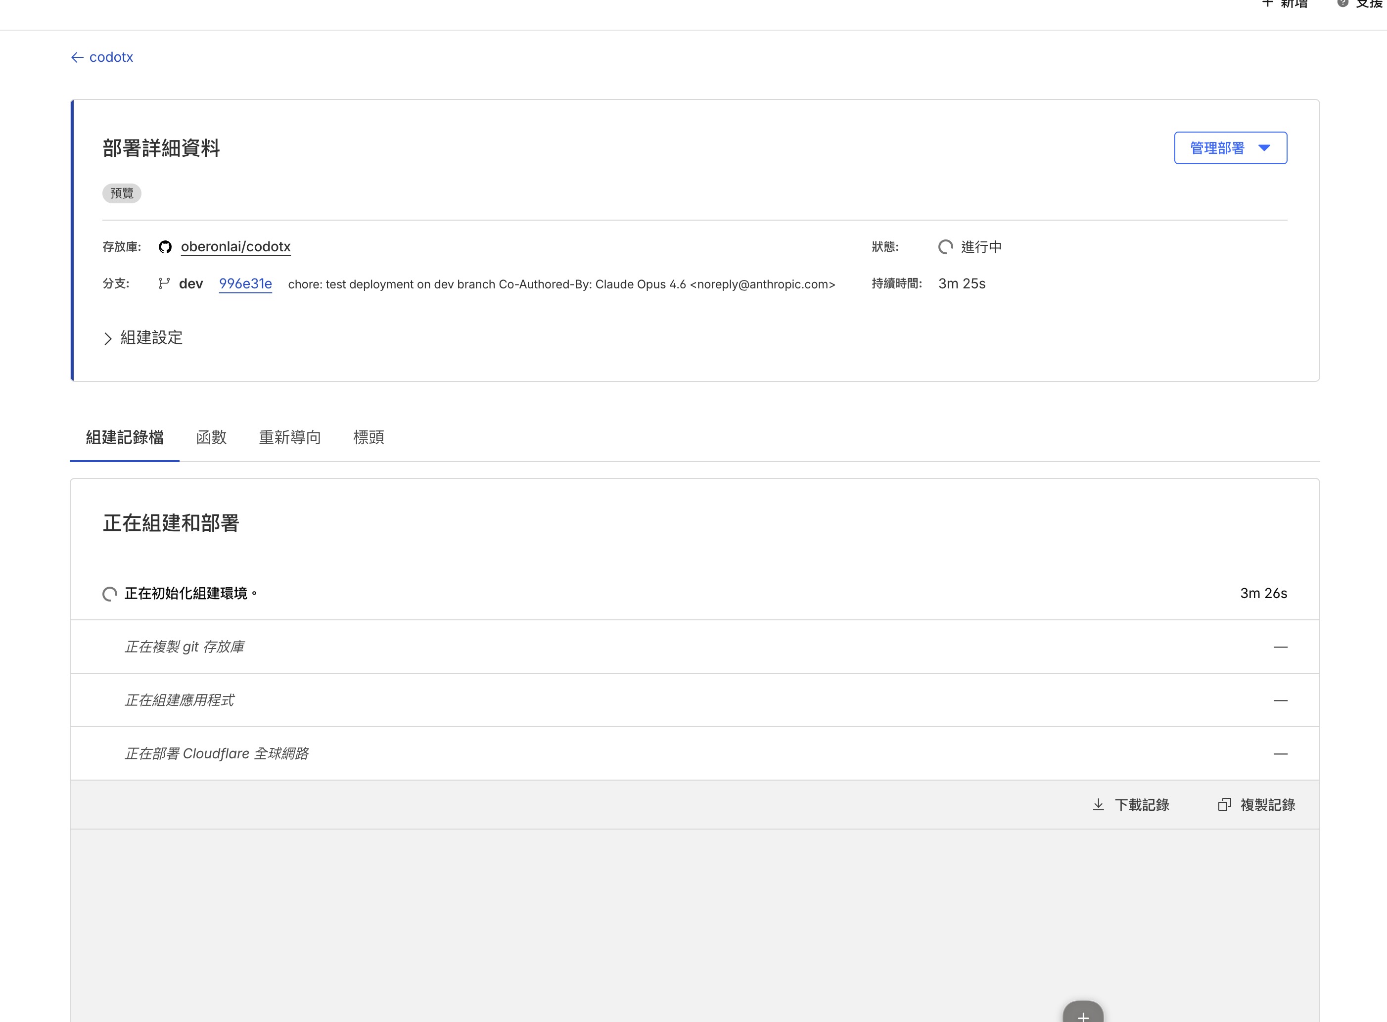This screenshot has width=1387, height=1022.
Task: Open the 標頭 tab
Action: pyautogui.click(x=368, y=437)
